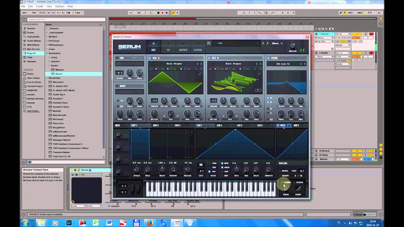Image resolution: width=404 pixels, height=227 pixels.
Task: Click the Ableton metronome button
Action: (68, 13)
